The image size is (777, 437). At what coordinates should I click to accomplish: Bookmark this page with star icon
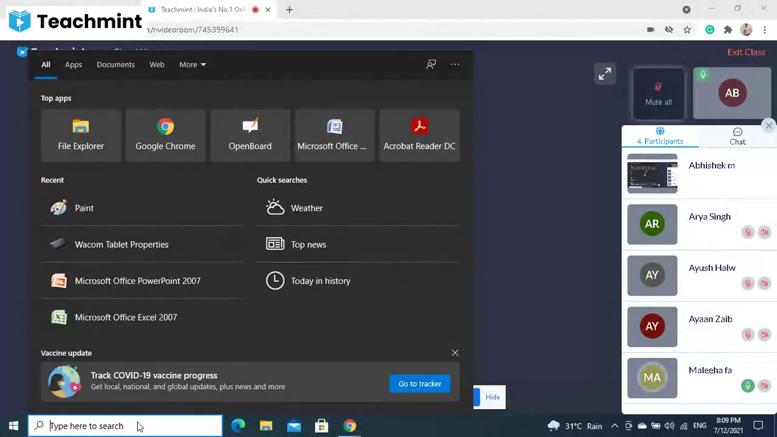[x=687, y=30]
